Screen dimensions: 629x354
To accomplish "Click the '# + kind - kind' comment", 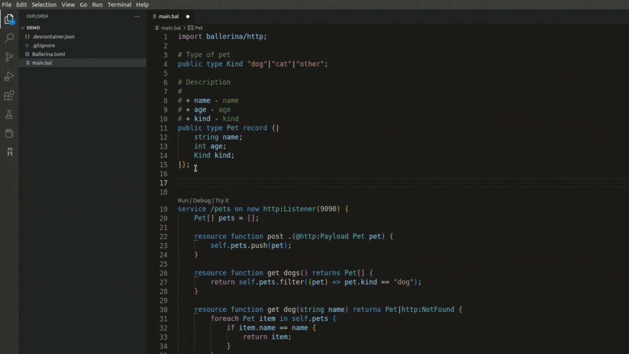I will pyautogui.click(x=208, y=119).
